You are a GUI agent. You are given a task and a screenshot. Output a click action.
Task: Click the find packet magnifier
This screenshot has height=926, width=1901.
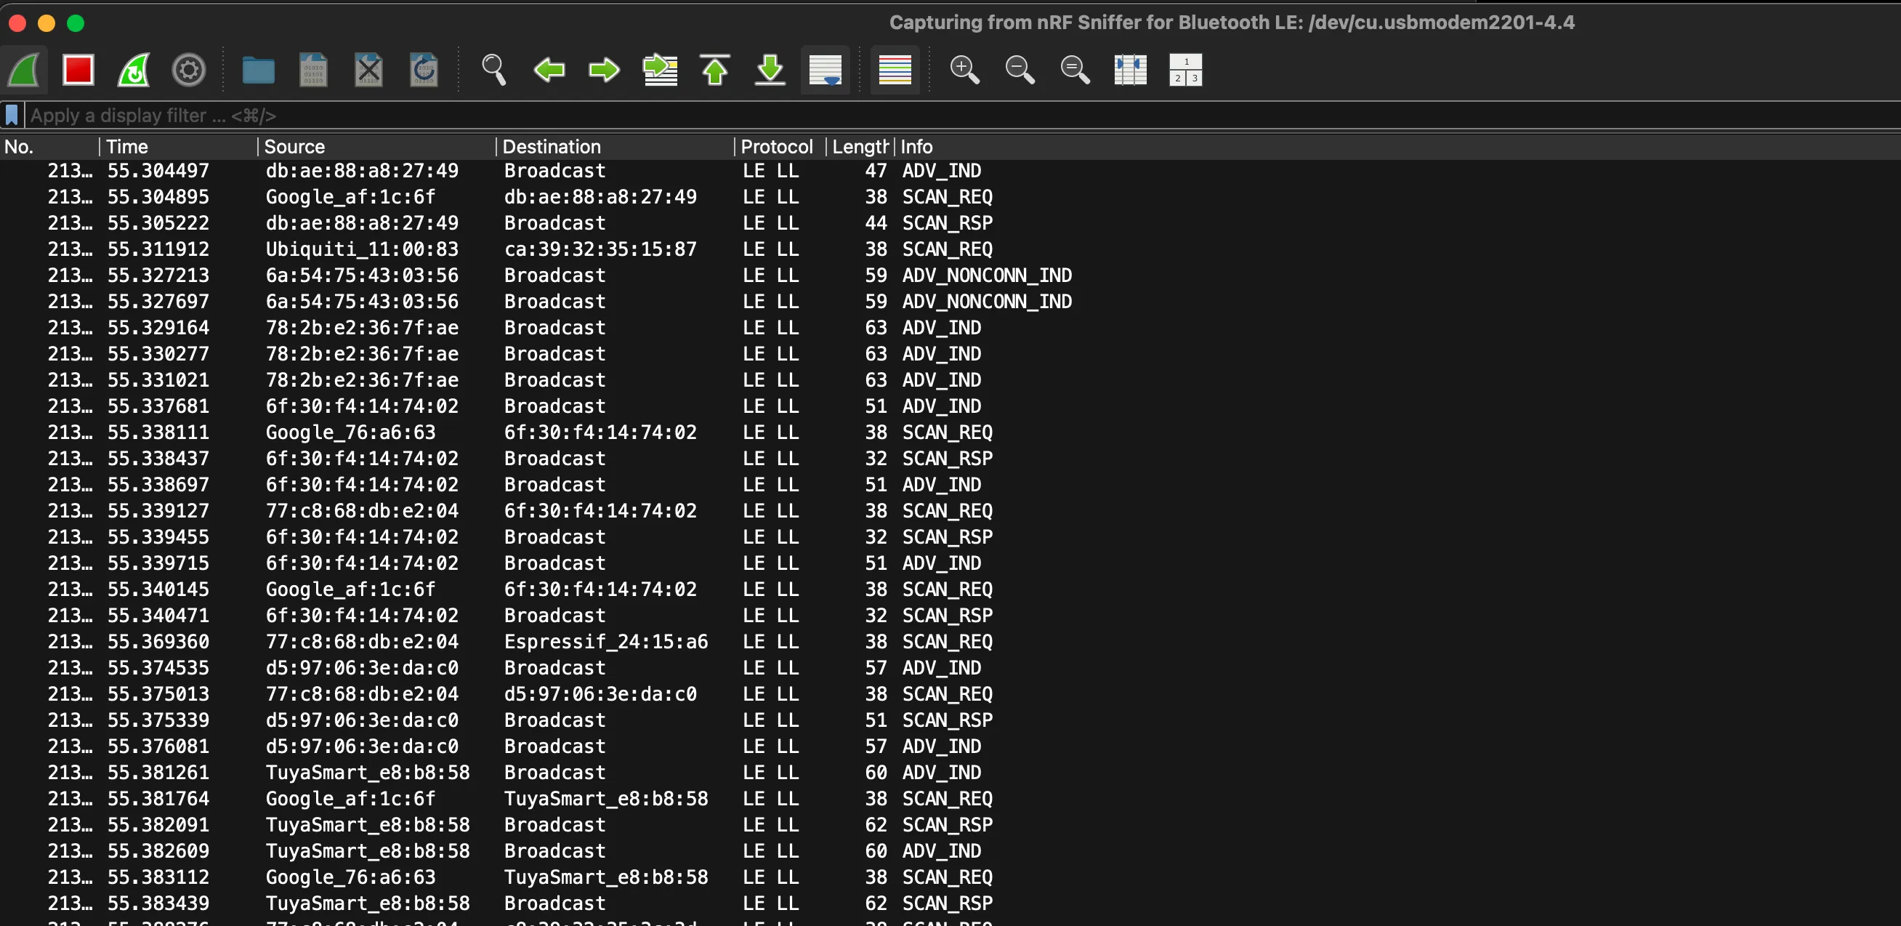point(493,71)
